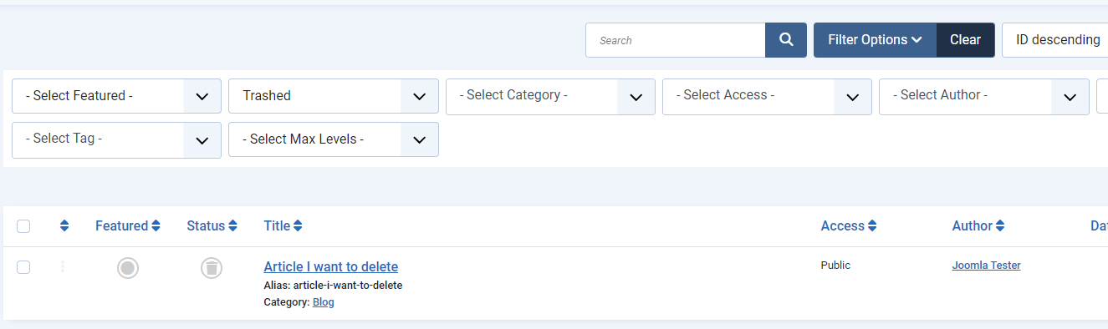Click the Public access text in the row
This screenshot has height=329, width=1108.
click(835, 266)
